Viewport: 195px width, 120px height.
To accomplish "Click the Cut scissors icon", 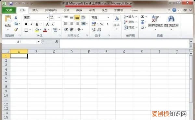I will point(16,17).
